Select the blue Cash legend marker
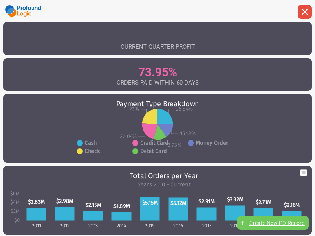315x236 pixels. (x=80, y=143)
